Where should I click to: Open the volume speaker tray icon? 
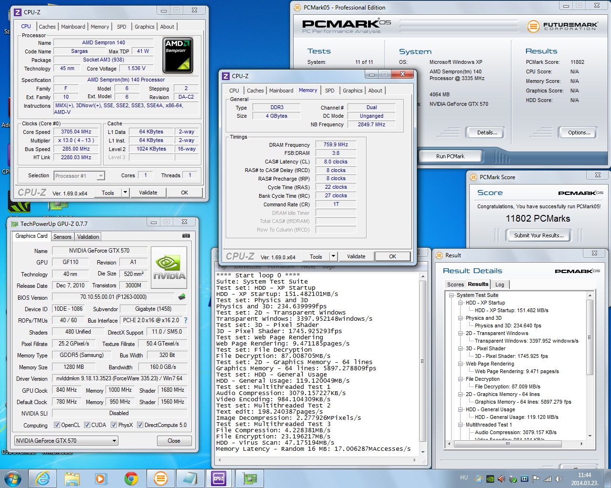pyautogui.click(x=558, y=479)
